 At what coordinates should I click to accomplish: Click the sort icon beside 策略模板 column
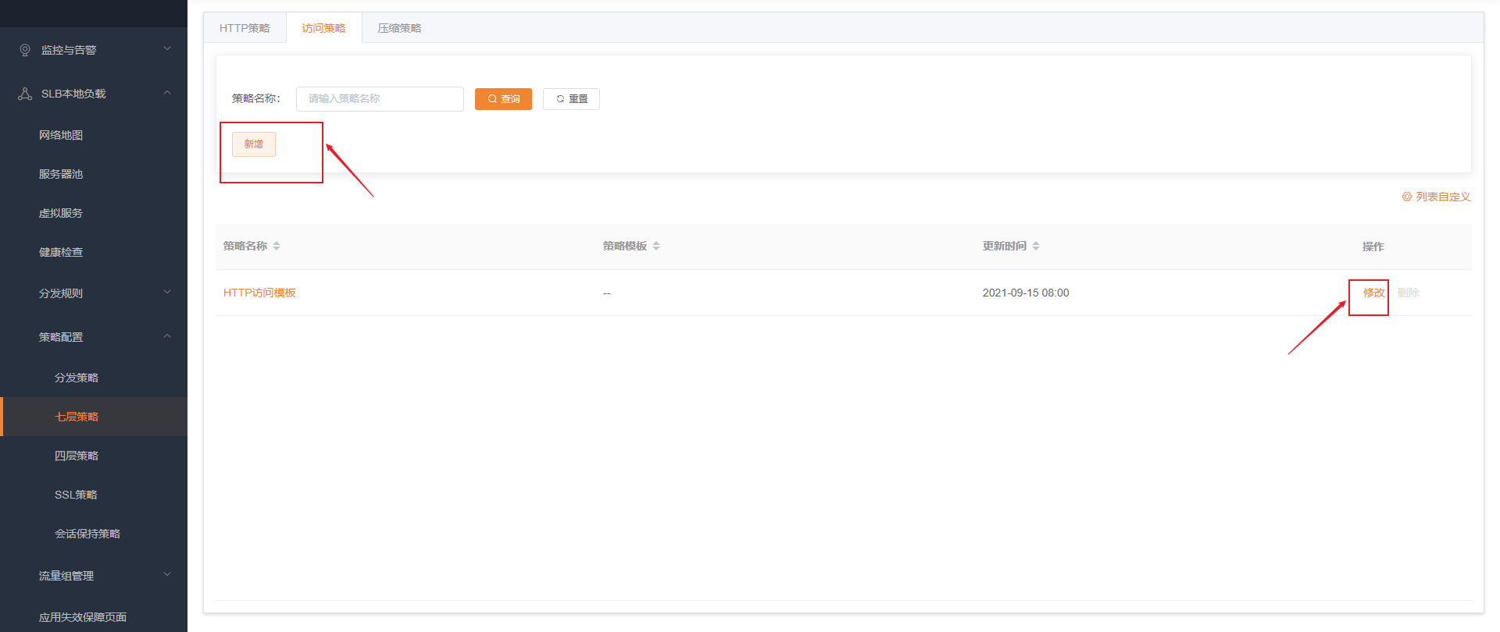[x=656, y=246]
